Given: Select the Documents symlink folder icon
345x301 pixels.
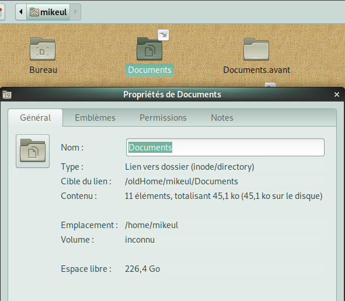Looking at the screenshot, I should 149,49.
